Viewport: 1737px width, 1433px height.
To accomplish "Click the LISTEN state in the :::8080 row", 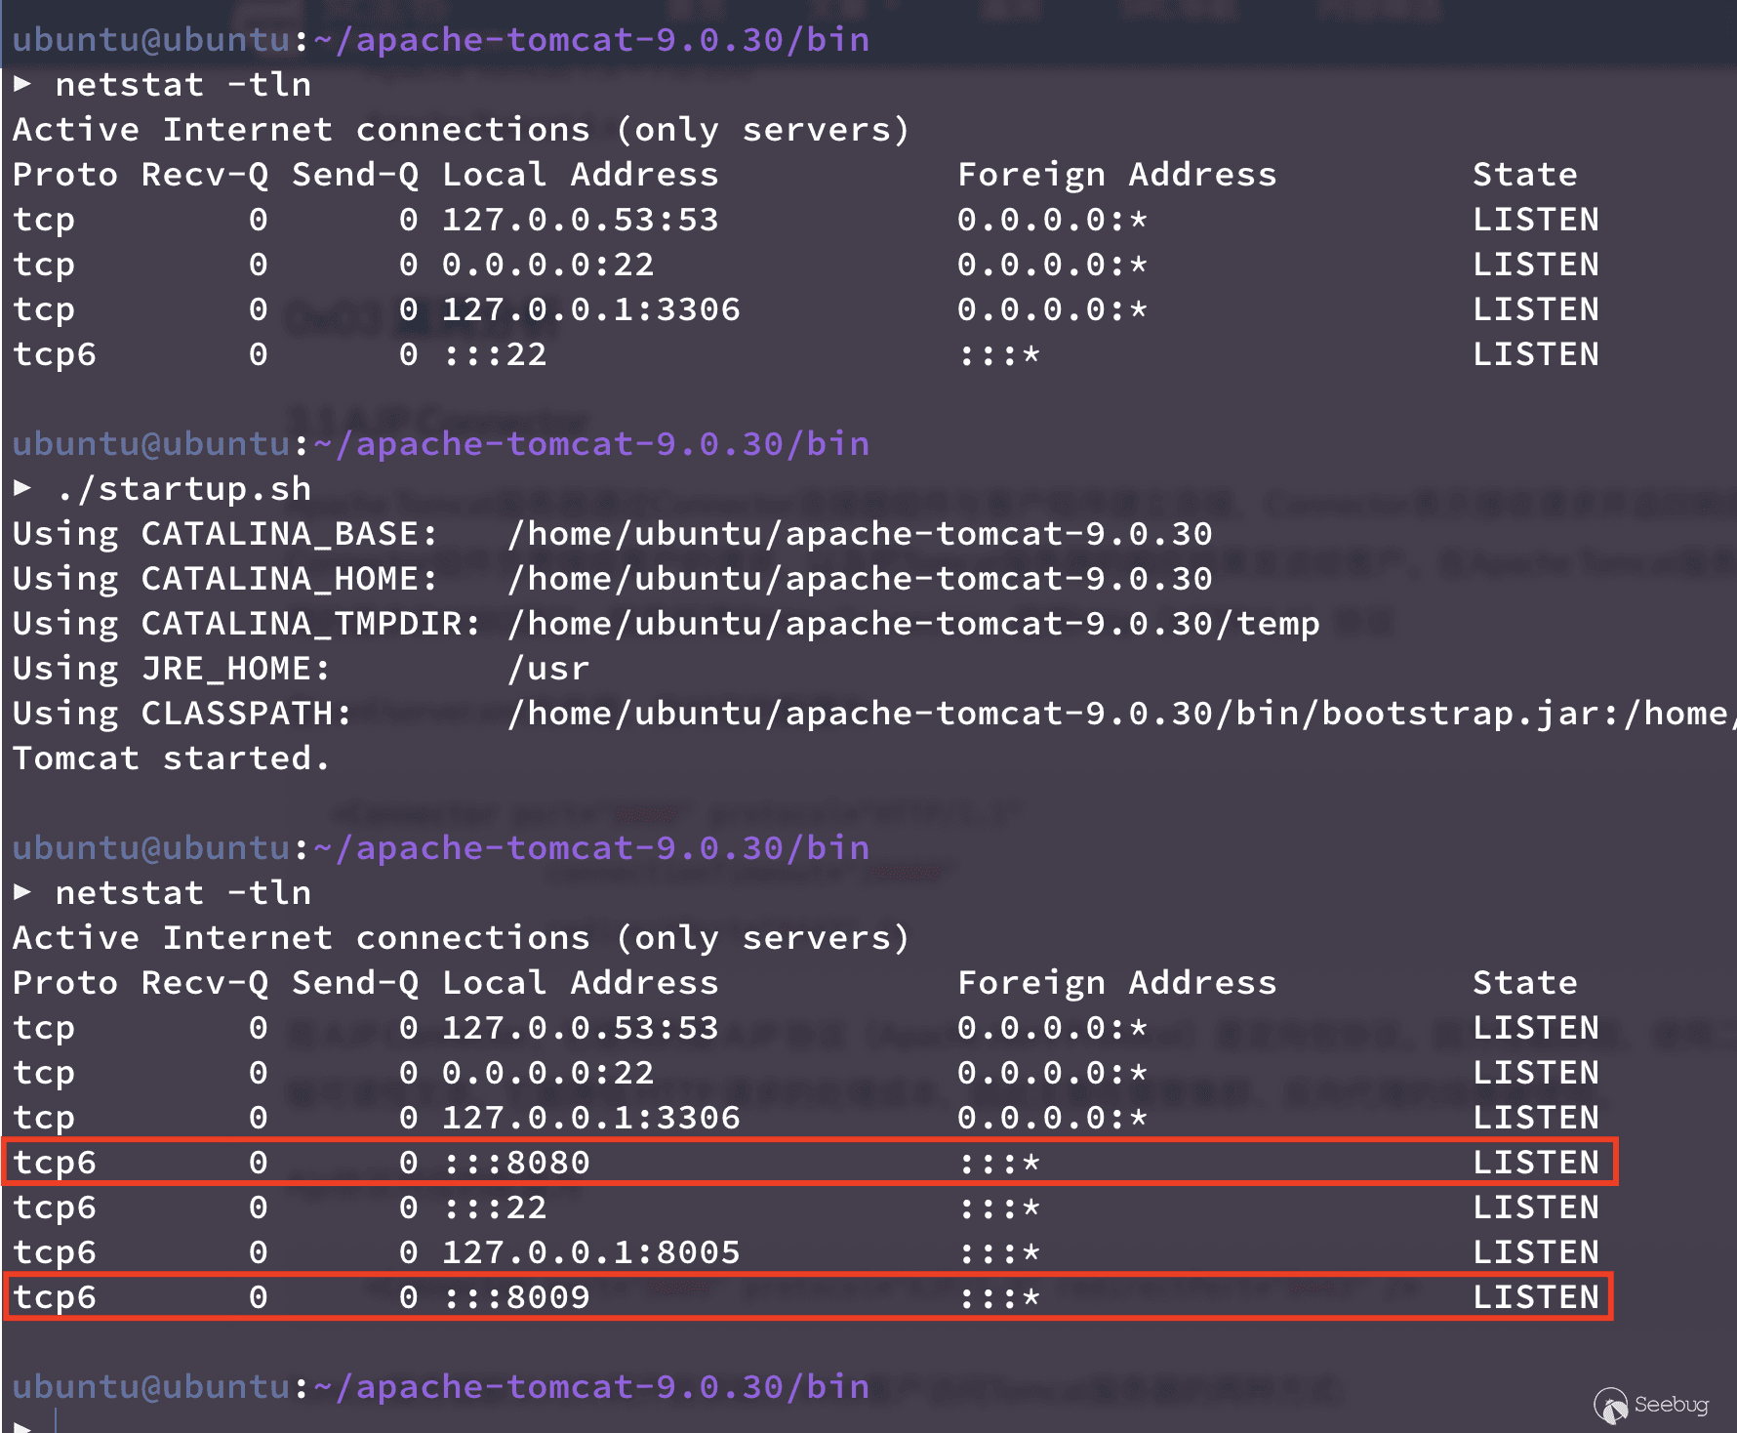I will pyautogui.click(x=1536, y=1163).
